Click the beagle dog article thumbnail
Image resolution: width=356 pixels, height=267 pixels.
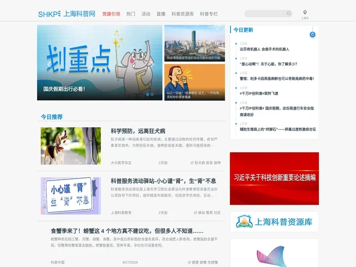click(71, 146)
